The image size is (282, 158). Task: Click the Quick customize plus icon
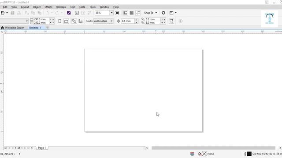pyautogui.click(x=181, y=21)
